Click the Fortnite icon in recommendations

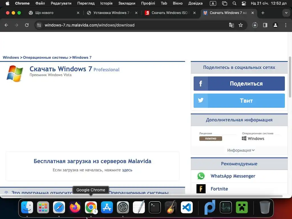point(201,189)
